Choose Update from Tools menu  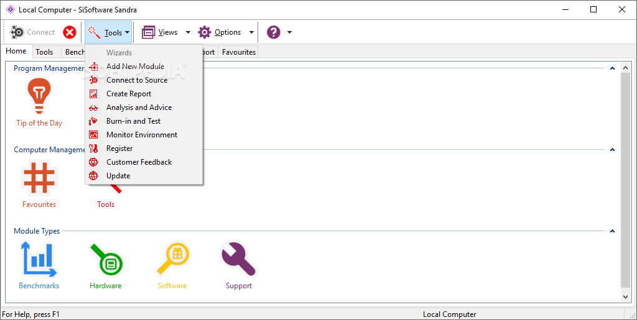118,176
